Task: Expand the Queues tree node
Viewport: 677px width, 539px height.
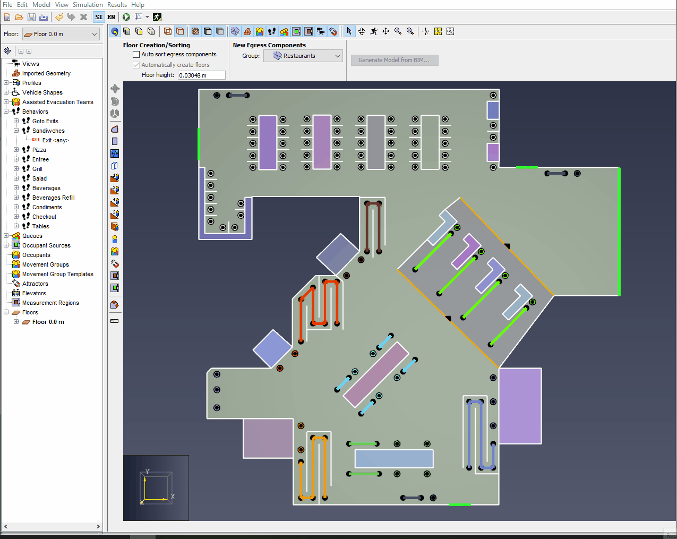Action: coord(6,236)
